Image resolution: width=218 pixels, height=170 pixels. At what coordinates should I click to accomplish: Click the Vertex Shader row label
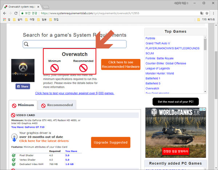27,160
